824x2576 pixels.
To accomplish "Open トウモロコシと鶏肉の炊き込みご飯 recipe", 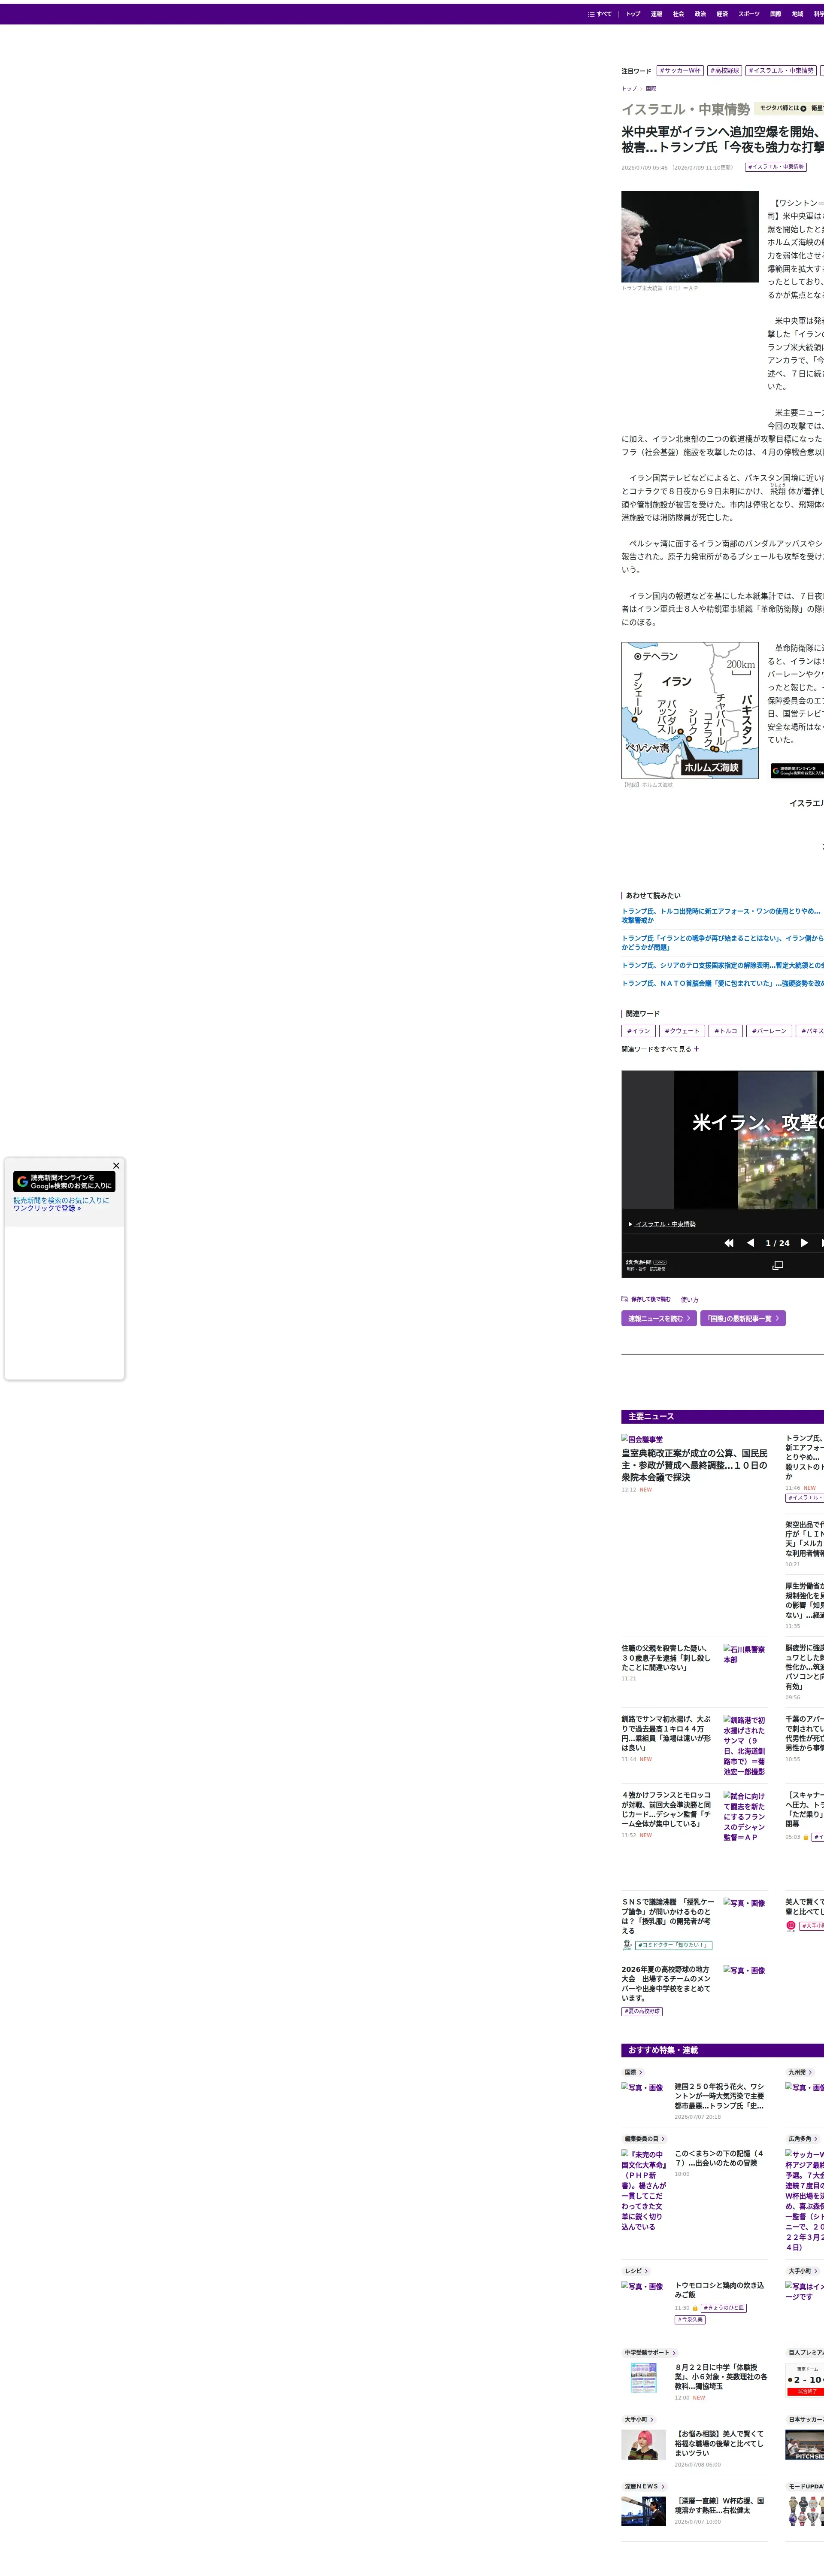I will [721, 2290].
